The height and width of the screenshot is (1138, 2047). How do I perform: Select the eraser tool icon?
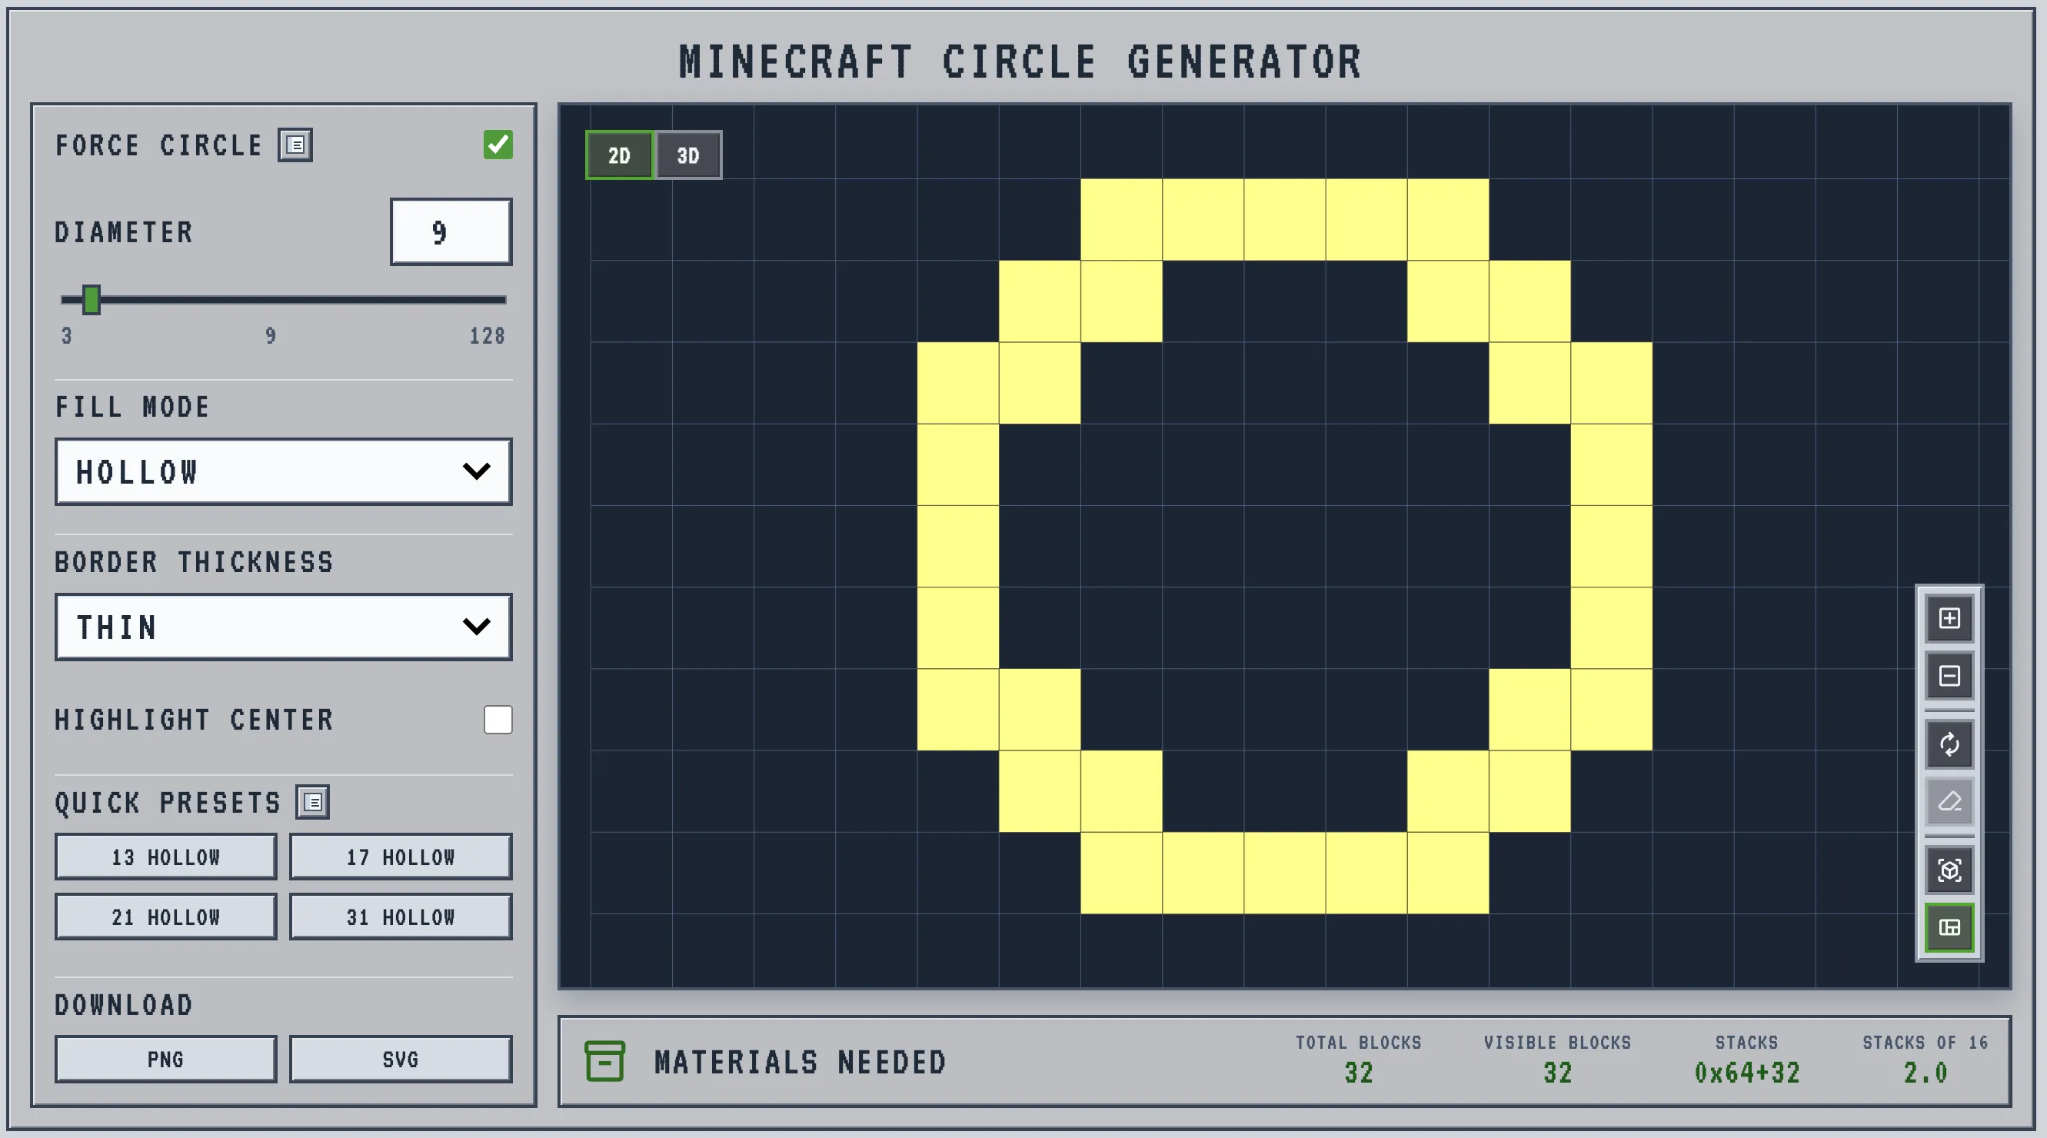click(1949, 802)
